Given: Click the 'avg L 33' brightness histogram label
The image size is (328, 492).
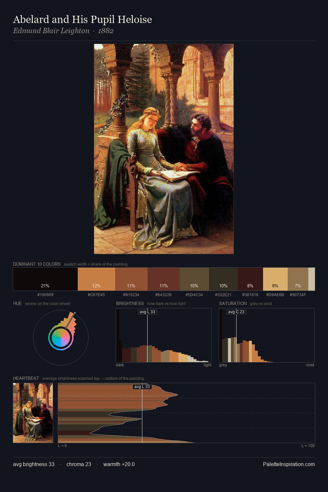Looking at the screenshot, I should 148,312.
